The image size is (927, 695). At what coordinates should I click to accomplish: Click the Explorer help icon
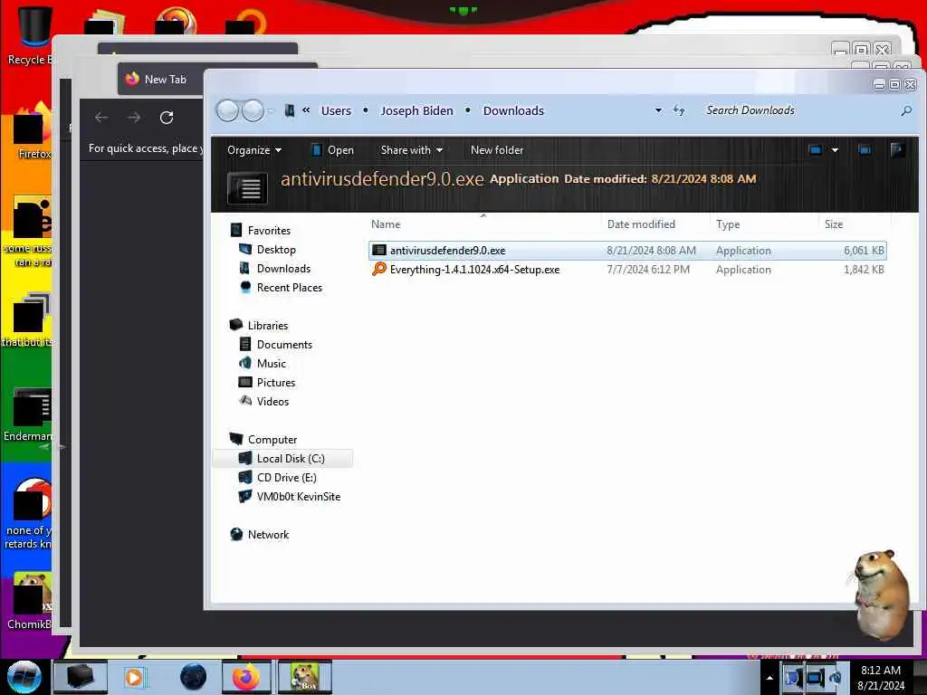[x=897, y=150]
